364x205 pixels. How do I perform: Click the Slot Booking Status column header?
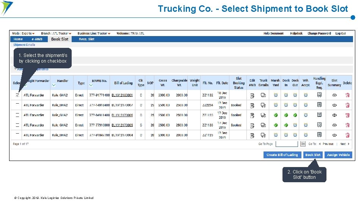coord(238,83)
